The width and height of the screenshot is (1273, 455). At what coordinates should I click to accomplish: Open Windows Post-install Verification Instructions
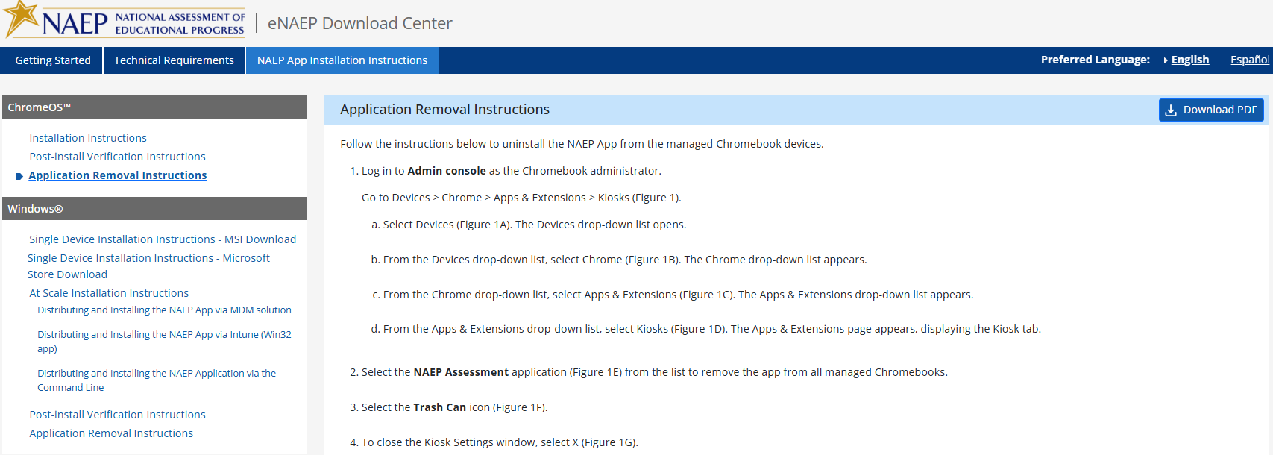(117, 415)
